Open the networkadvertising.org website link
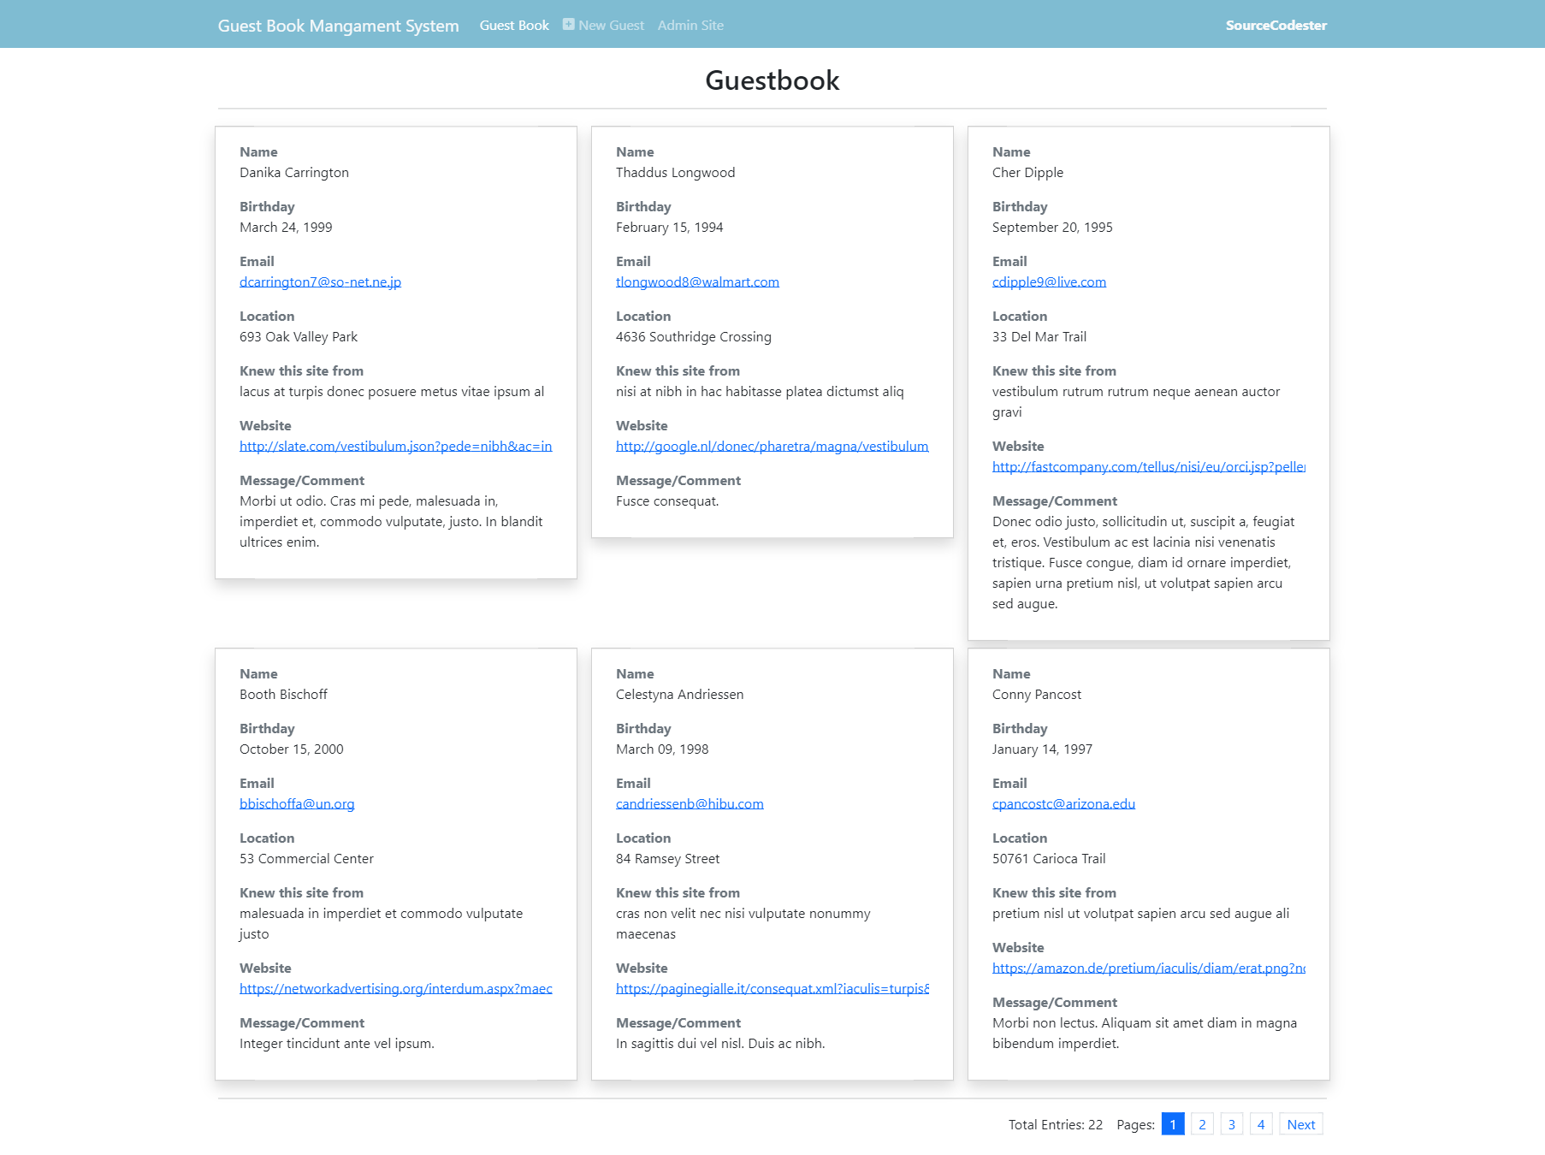1545x1155 pixels. tap(395, 988)
